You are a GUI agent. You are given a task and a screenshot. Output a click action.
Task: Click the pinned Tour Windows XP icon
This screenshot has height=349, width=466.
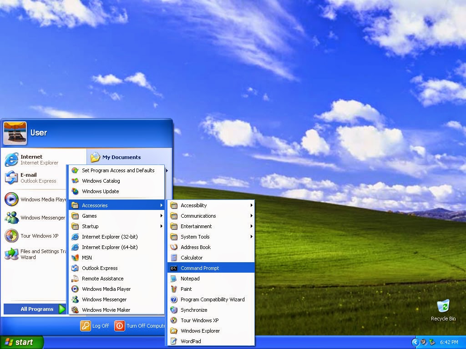coord(11,236)
